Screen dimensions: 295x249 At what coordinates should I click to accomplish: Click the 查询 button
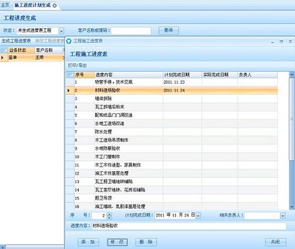point(168,30)
